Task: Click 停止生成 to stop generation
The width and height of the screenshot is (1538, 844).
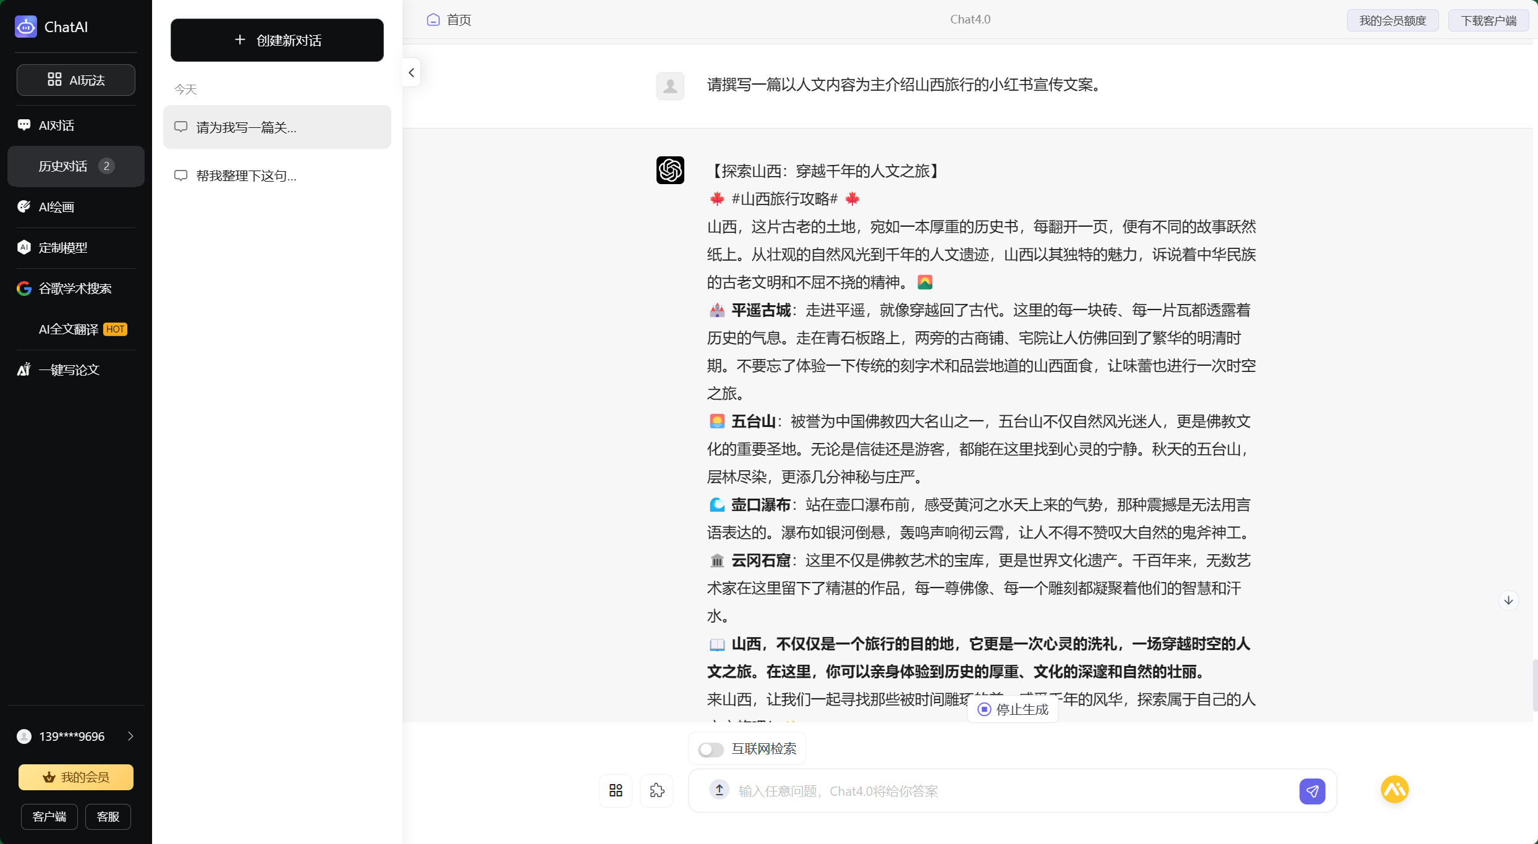Action: pyautogui.click(x=1012, y=709)
